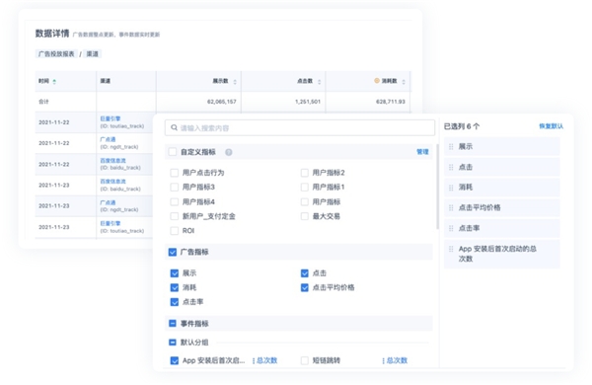Open 总次数 dropdown for 短链跳转
The image size is (592, 385).
pyautogui.click(x=395, y=360)
